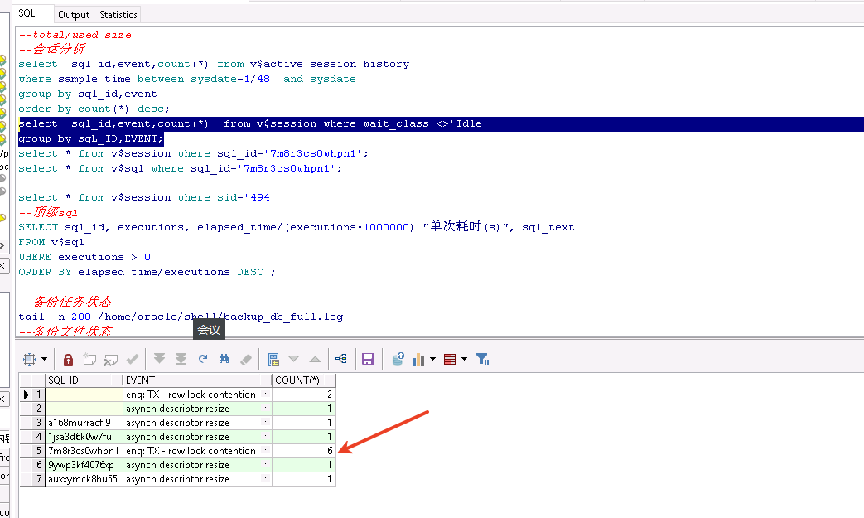The image size is (864, 518).
Task: Click the COUNT(*) column header
Action: point(303,380)
